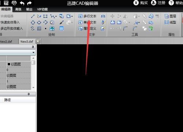The width and height of the screenshot is (183, 132).
Task: Click the properties list scroll up arrow
Action: [33, 58]
